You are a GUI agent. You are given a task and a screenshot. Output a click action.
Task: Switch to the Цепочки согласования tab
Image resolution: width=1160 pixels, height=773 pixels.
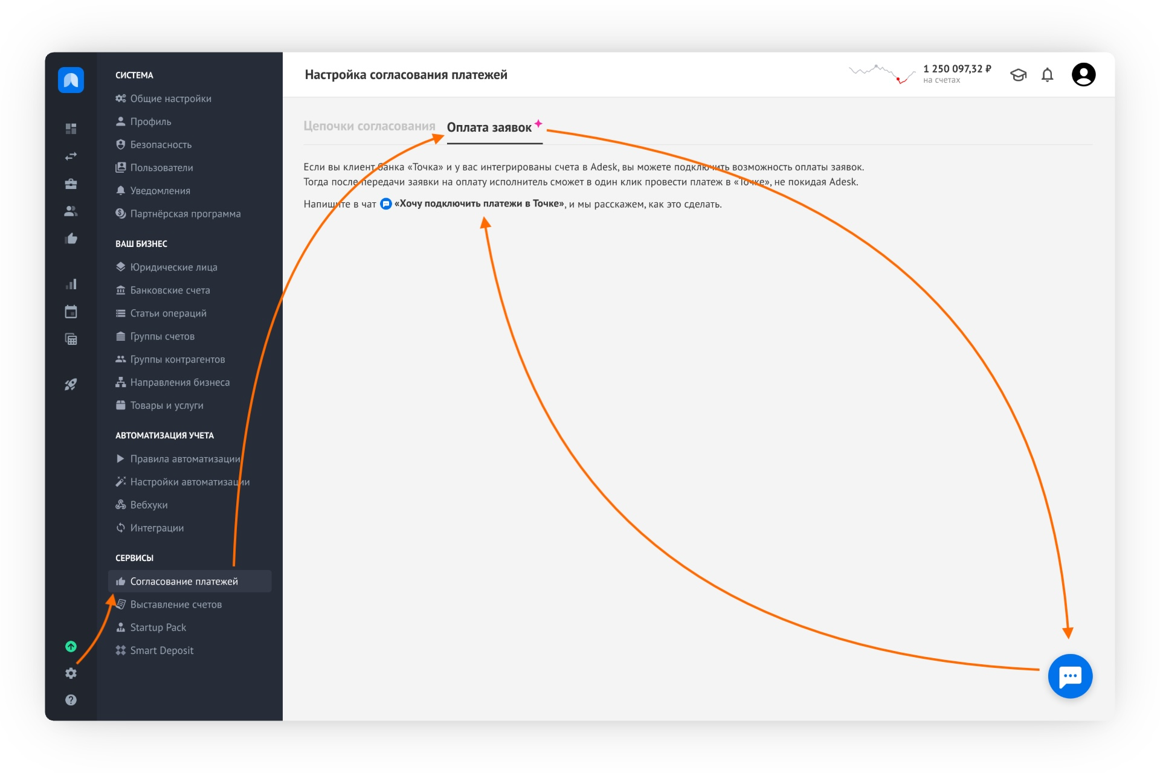coord(369,126)
